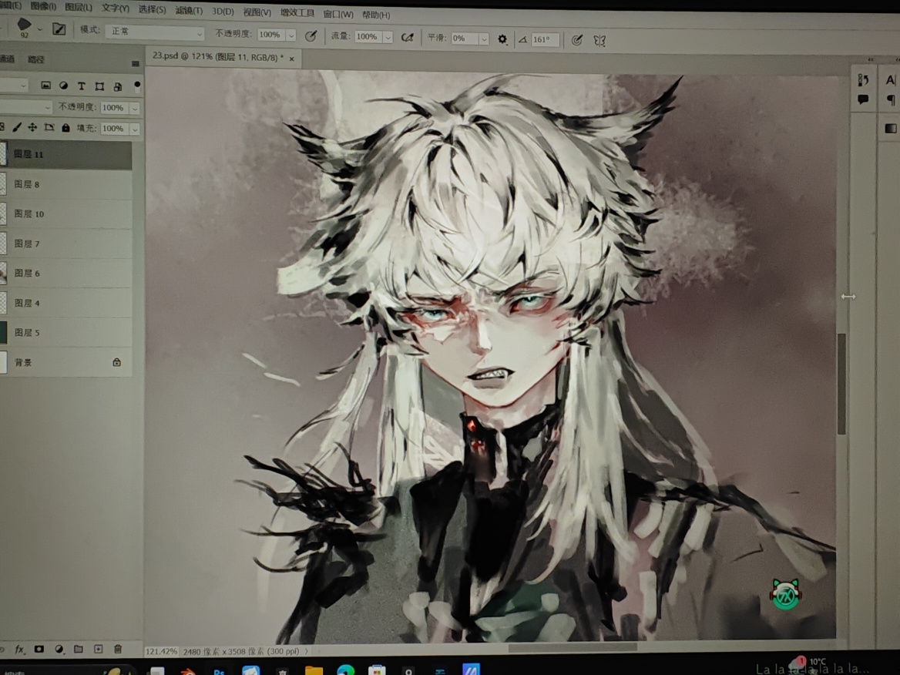Click the zoom percentage 121.42% field
Image resolution: width=900 pixels, height=675 pixels.
[161, 651]
